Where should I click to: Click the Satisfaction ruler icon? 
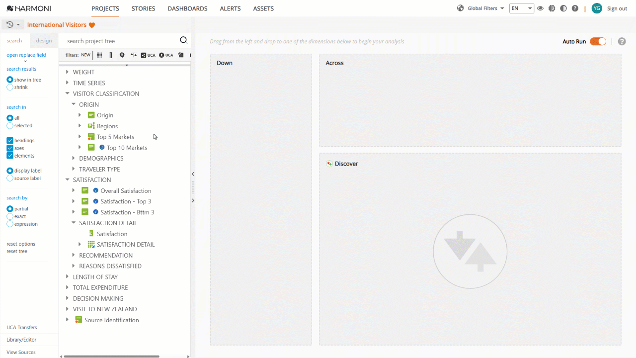(x=91, y=234)
